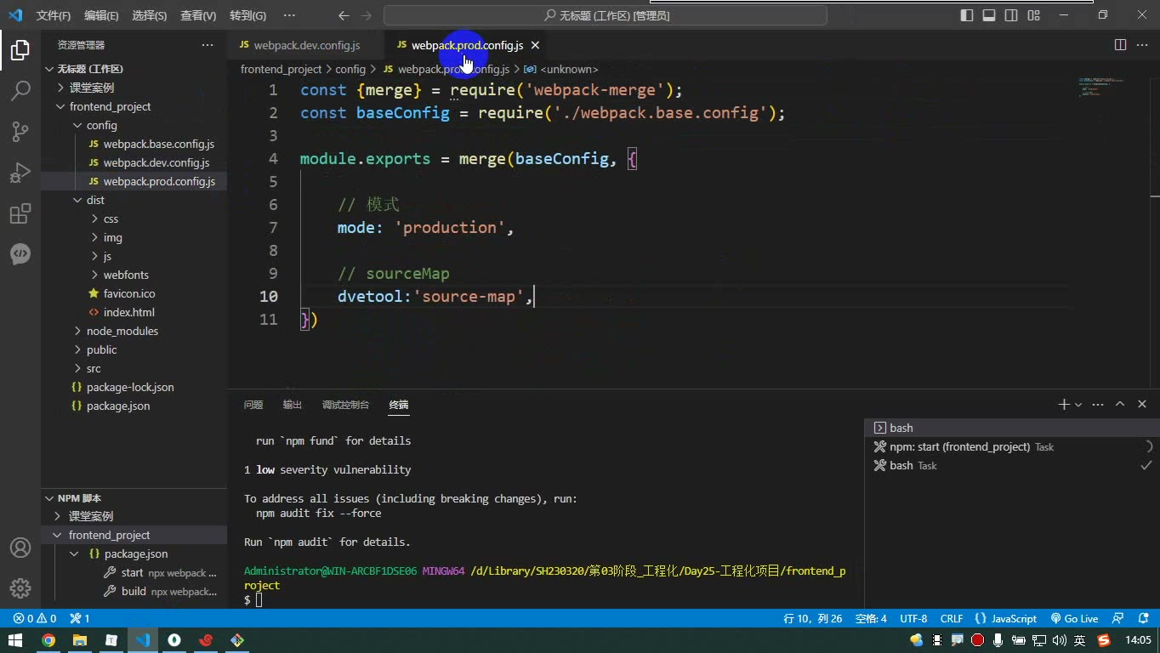Open the Source Control view
1160x653 pixels.
tap(20, 131)
